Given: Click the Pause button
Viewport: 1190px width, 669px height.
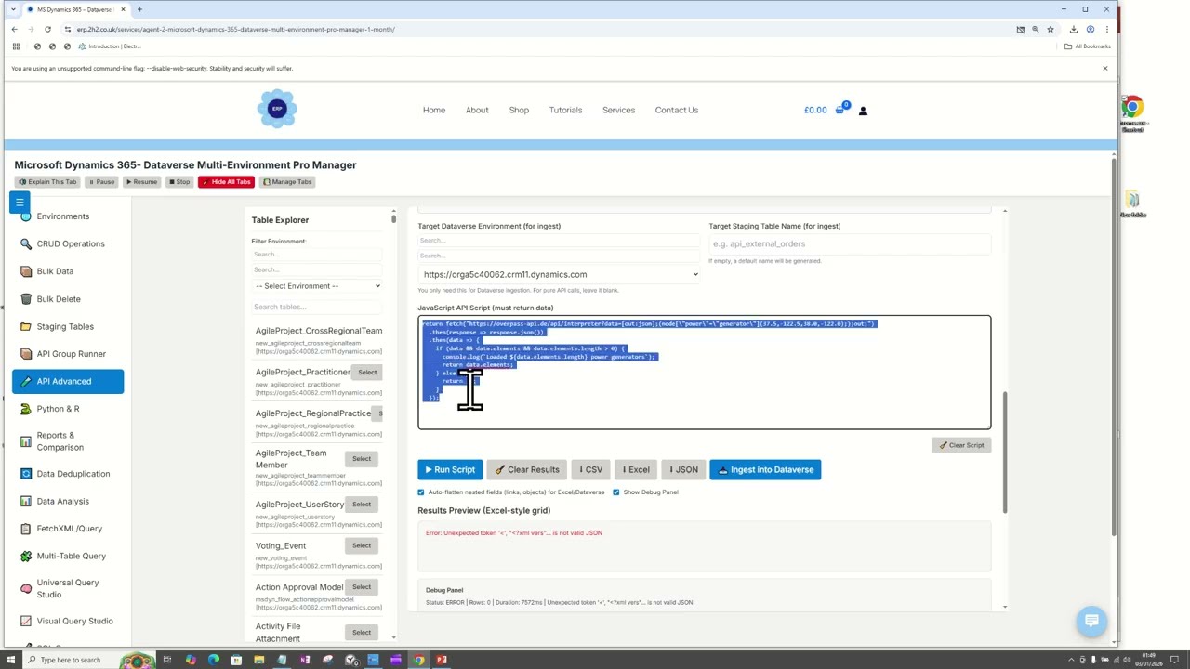Looking at the screenshot, I should pos(101,182).
